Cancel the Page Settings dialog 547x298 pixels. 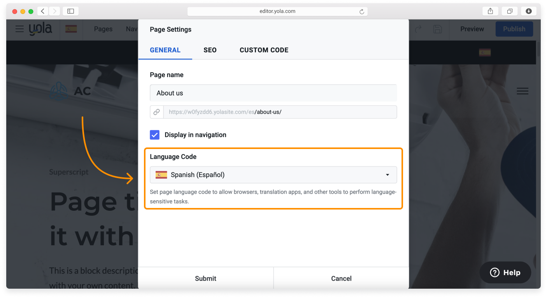[x=341, y=278]
